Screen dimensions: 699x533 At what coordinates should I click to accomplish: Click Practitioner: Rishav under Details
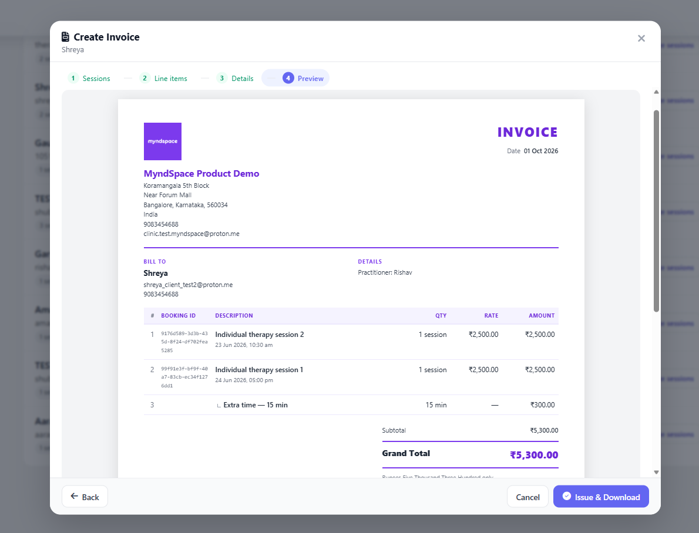(x=385, y=272)
